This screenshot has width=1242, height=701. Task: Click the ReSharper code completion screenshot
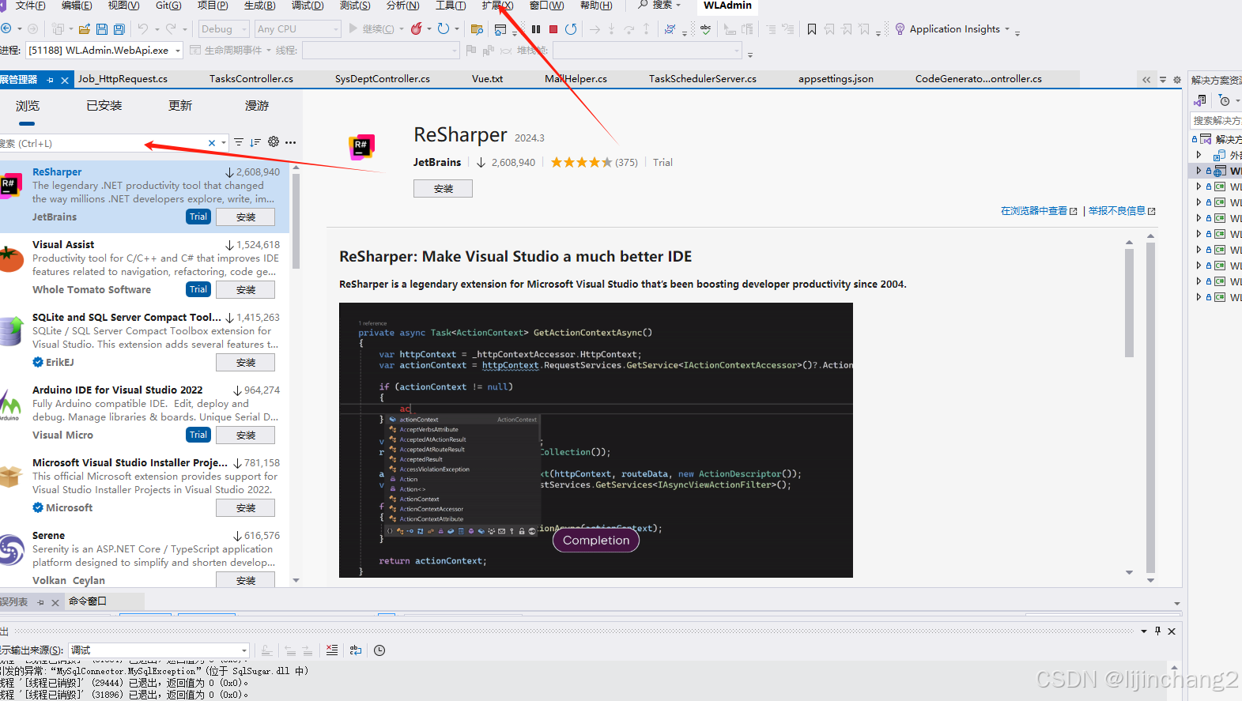pos(596,440)
